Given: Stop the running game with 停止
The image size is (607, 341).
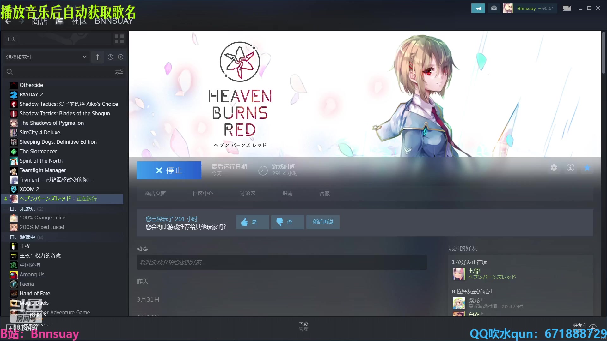Looking at the screenshot, I should [x=169, y=170].
